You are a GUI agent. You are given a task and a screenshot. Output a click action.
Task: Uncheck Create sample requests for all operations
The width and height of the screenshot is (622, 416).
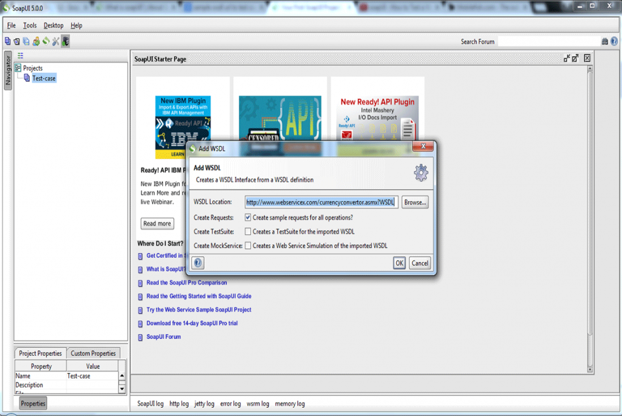pos(248,217)
